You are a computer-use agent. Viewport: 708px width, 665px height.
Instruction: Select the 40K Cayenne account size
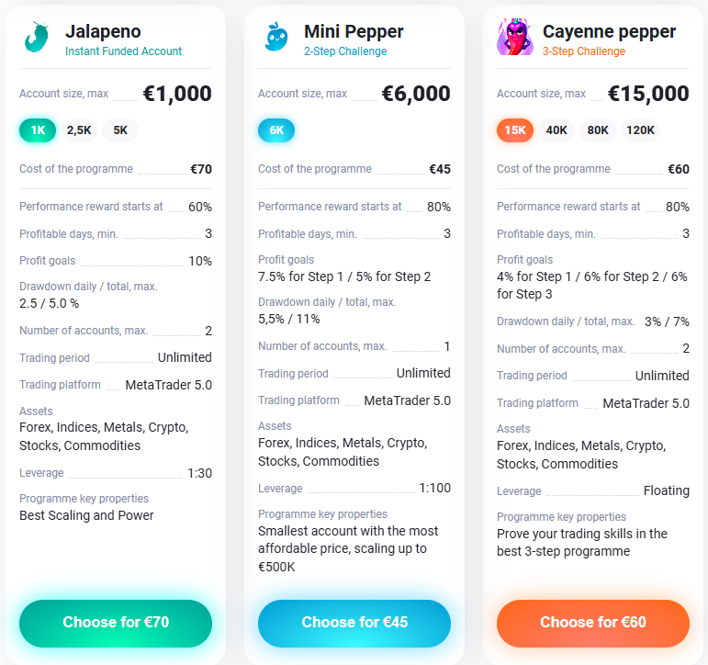(x=556, y=130)
